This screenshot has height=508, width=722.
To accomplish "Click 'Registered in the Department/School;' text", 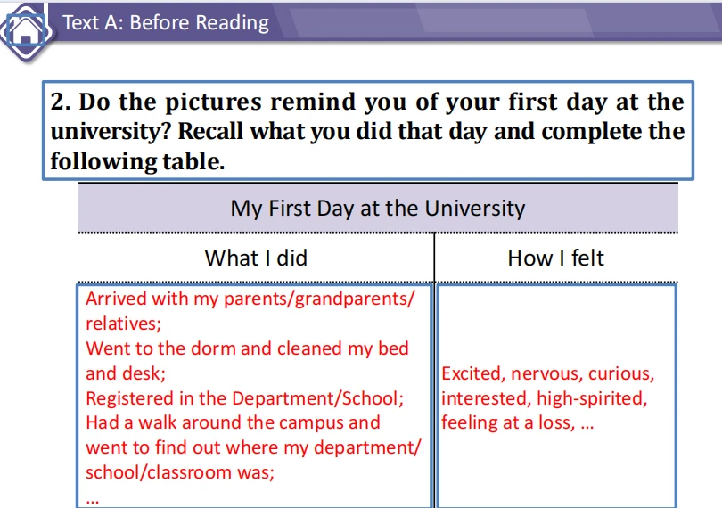I will [244, 397].
